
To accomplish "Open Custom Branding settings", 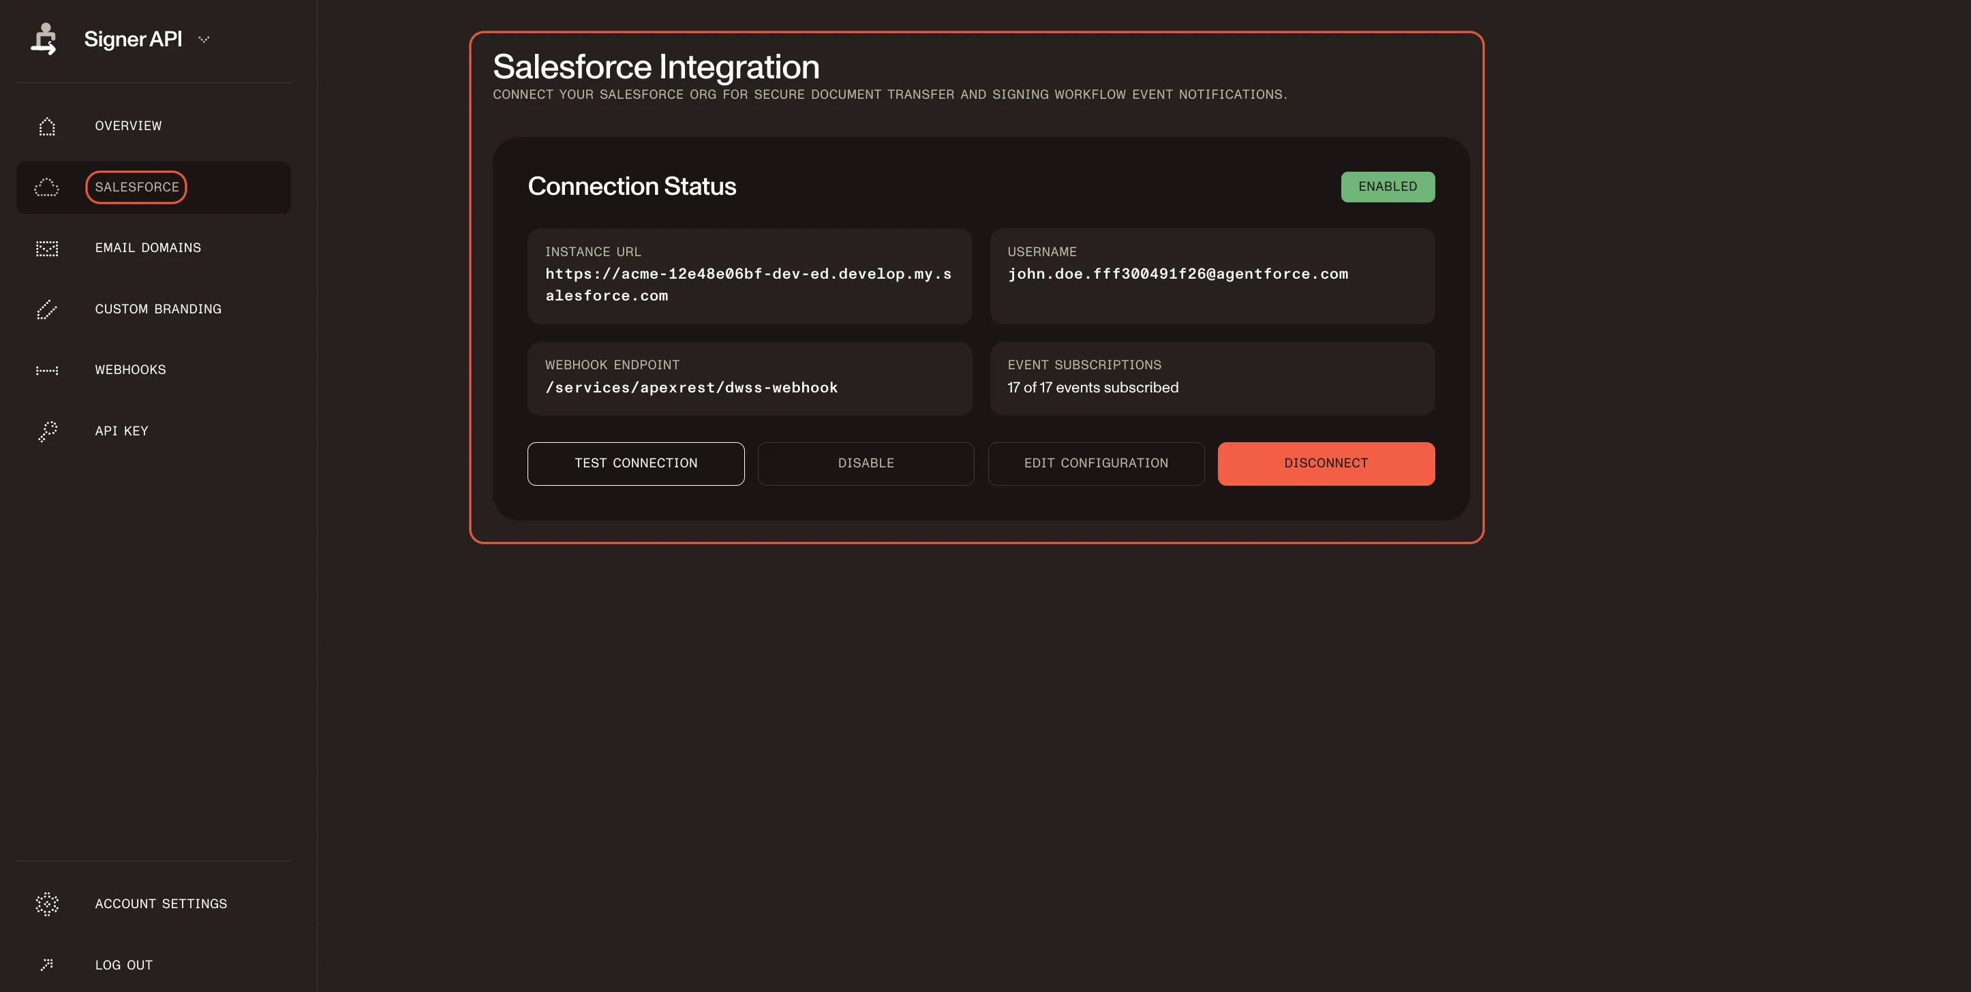I will point(153,310).
